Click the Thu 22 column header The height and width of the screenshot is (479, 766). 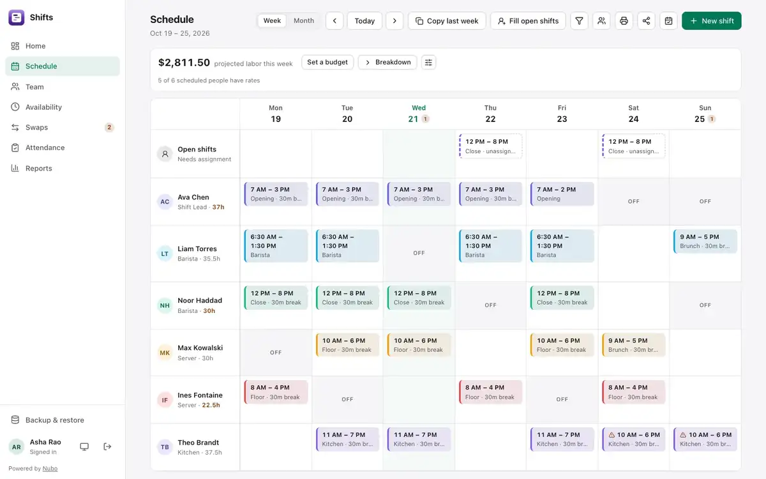(x=490, y=114)
